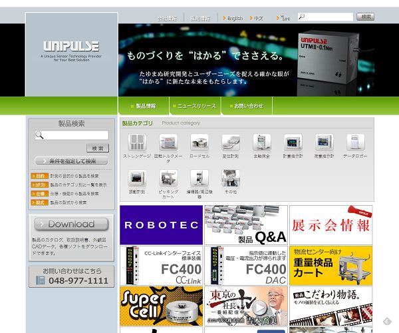Open the Super Cell banner

click(162, 306)
